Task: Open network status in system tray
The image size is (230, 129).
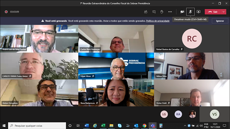Action: coord(197,126)
